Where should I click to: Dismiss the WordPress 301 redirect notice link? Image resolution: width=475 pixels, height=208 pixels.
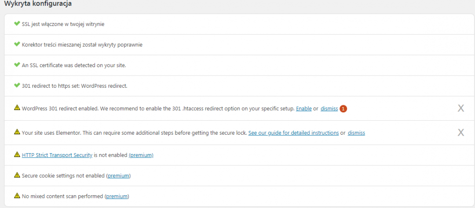[329, 108]
